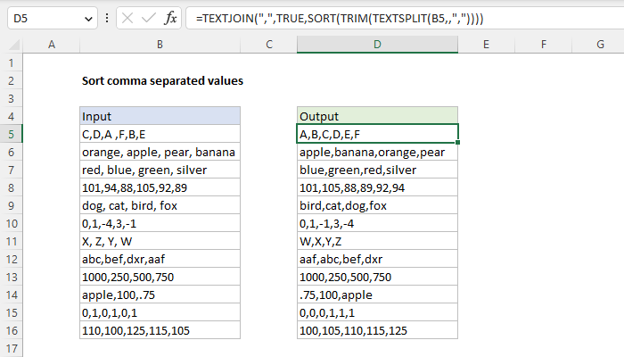The width and height of the screenshot is (624, 357).
Task: Select column F header
Action: pos(544,45)
